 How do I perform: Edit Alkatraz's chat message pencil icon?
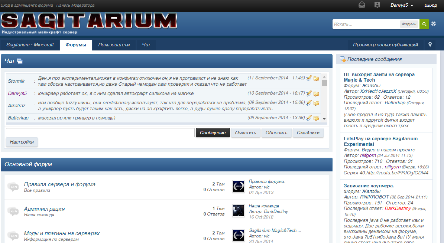tap(309, 103)
